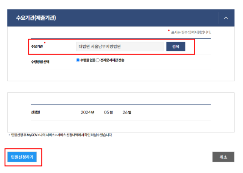Click the 수요기관 field label
Screen dimensions: 243x173
[x=37, y=46]
